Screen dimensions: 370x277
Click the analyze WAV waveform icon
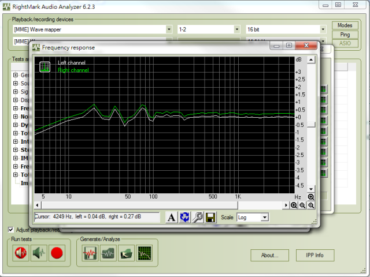[108, 253]
